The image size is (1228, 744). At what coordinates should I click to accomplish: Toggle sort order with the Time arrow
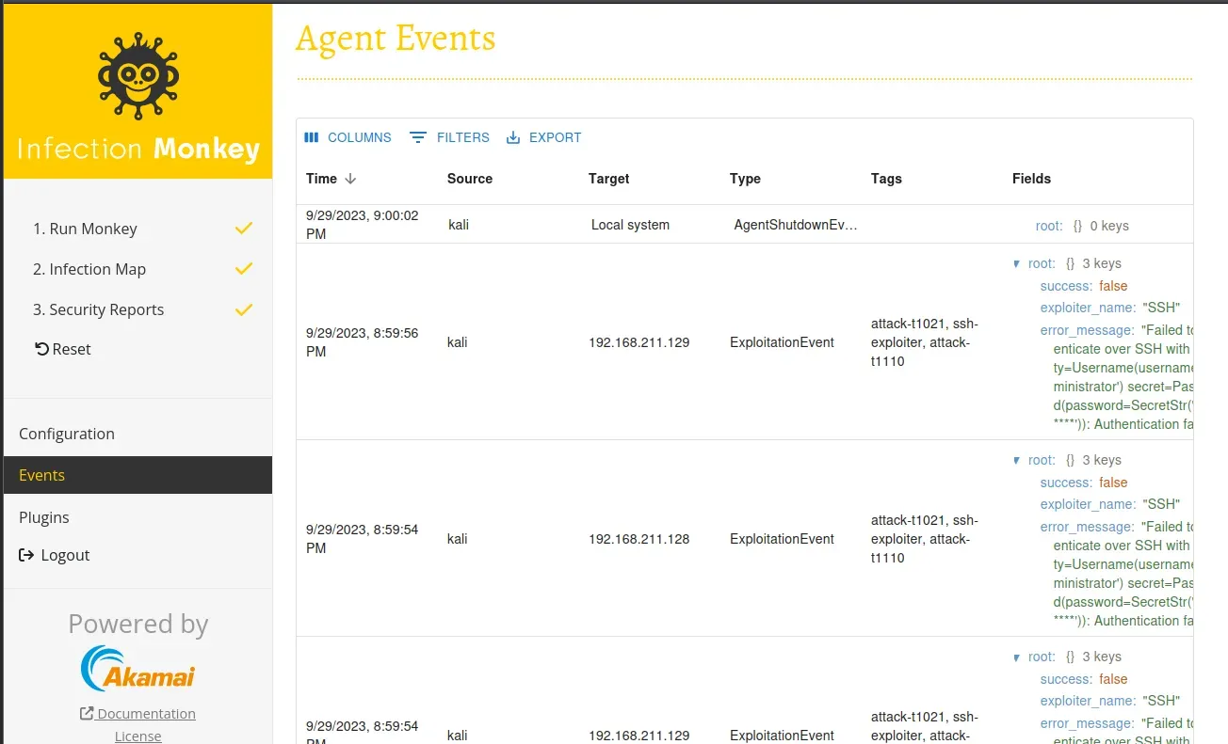(350, 179)
